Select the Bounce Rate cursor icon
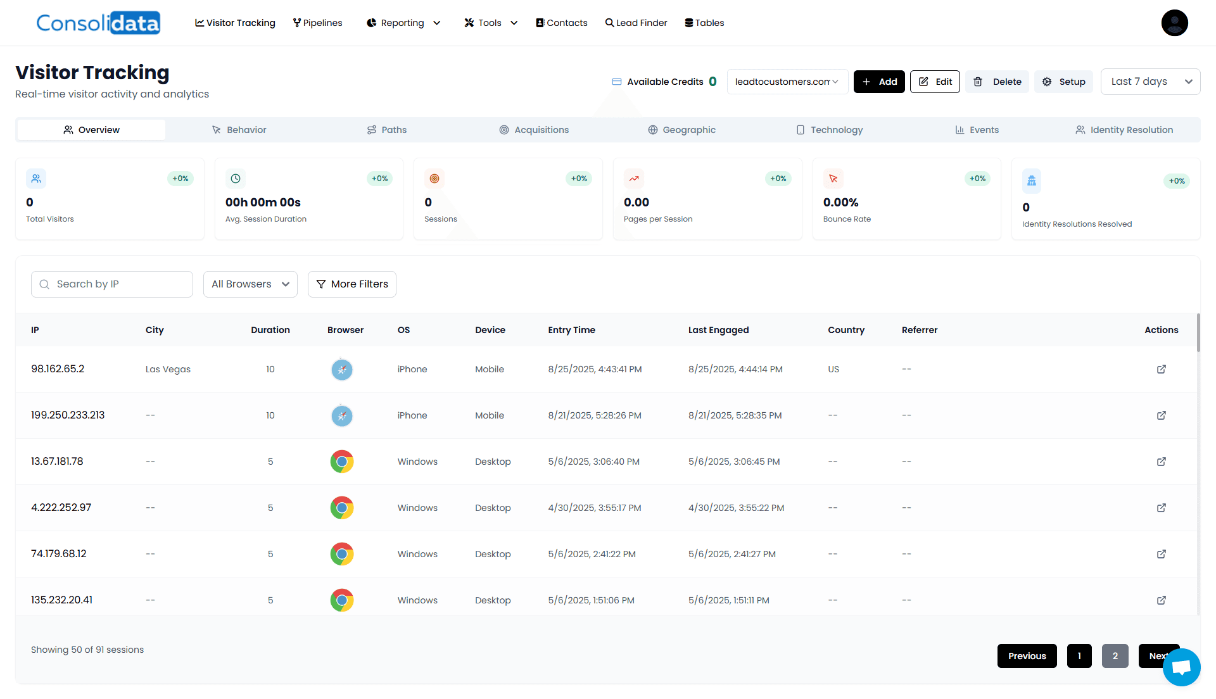Screen dimensions: 1216x699 (833, 179)
